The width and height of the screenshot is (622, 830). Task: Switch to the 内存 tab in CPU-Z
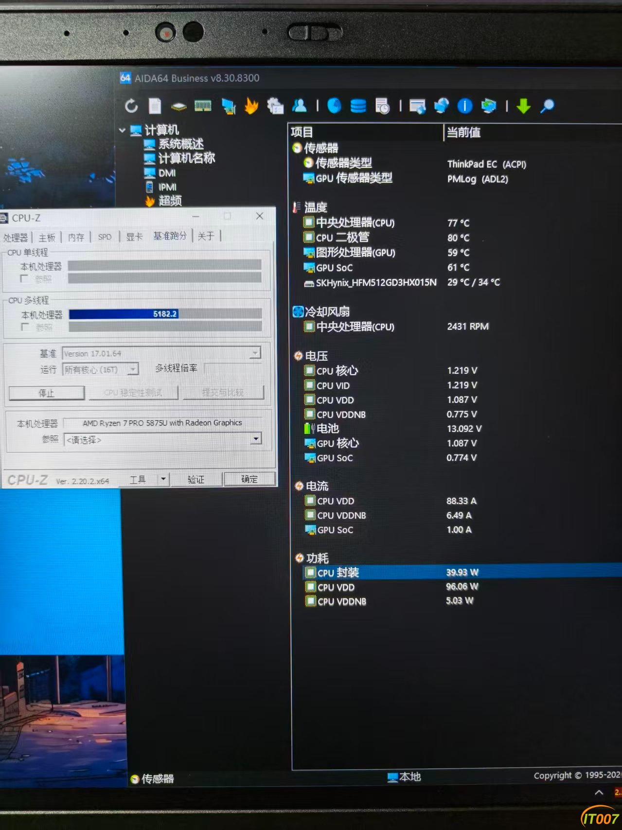(x=76, y=237)
